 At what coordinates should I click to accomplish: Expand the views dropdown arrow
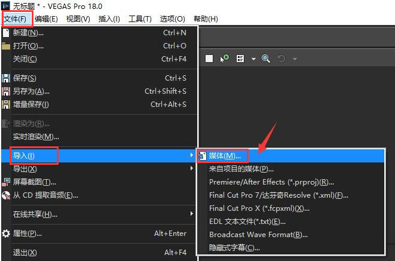(253, 59)
